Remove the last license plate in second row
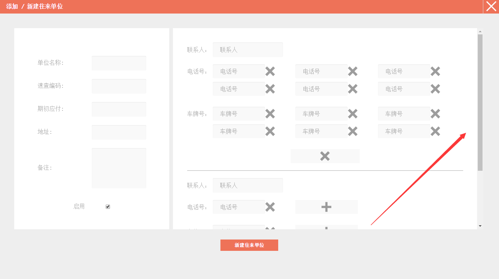The width and height of the screenshot is (499, 279). 435,131
